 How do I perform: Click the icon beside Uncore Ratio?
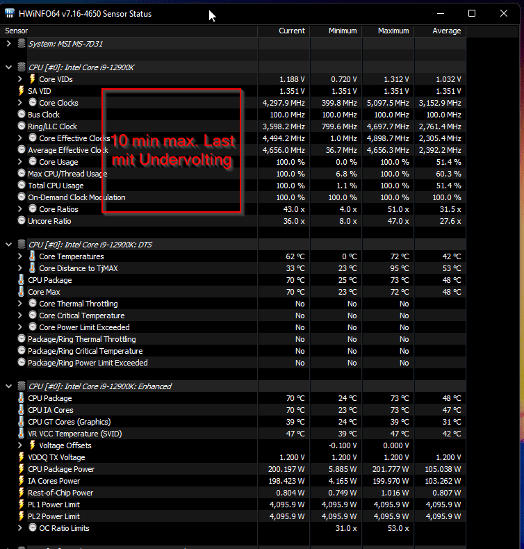pyautogui.click(x=22, y=220)
